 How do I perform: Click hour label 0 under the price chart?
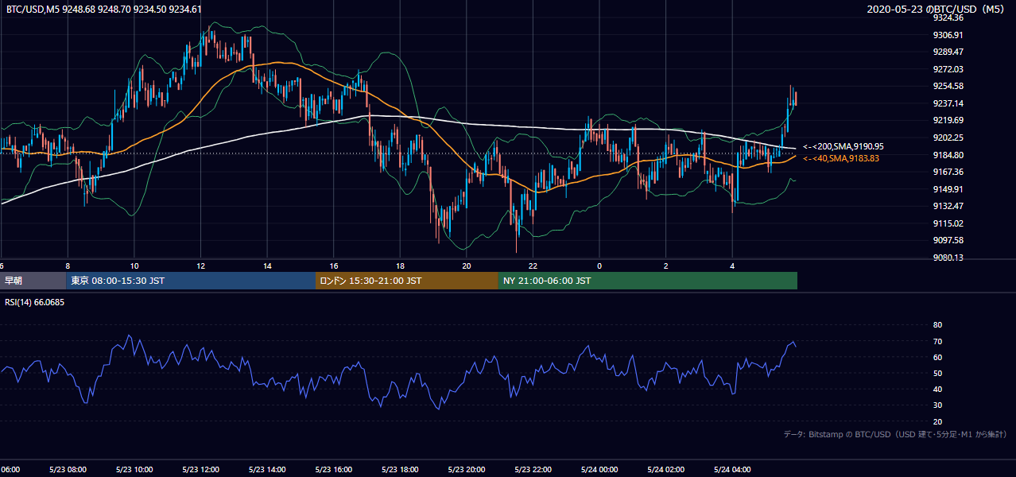coord(599,266)
